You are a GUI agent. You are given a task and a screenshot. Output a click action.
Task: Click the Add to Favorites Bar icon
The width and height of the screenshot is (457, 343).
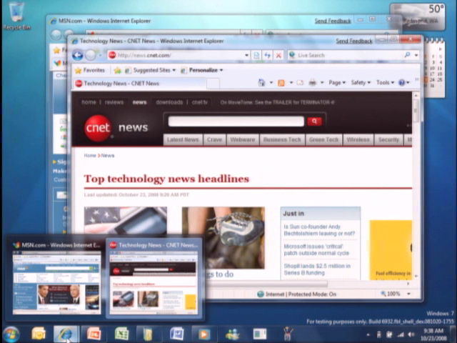(117, 70)
